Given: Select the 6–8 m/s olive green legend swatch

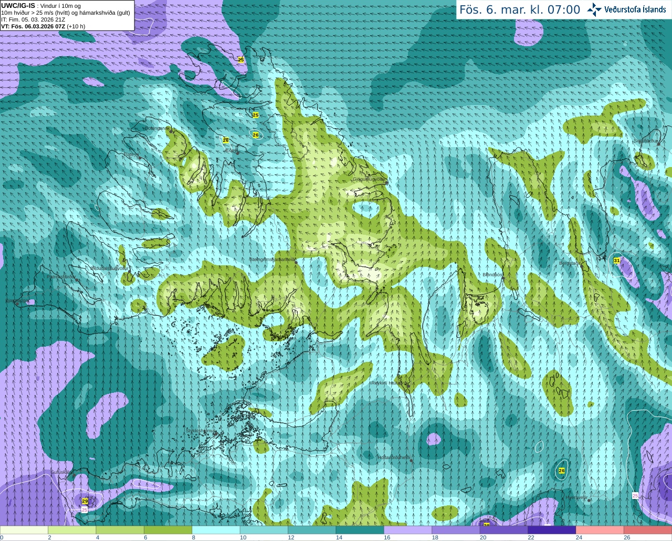Looking at the screenshot, I should [x=168, y=530].
